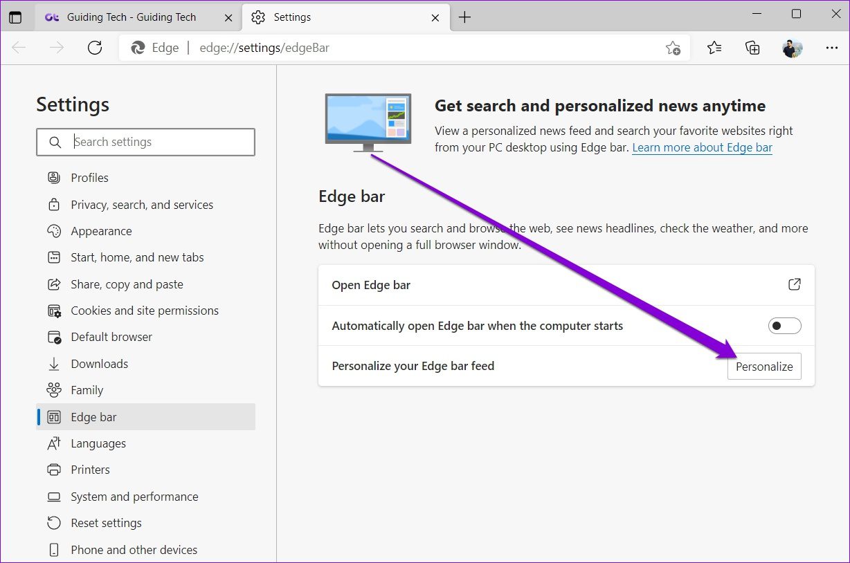
Task: Maximize the Edge window
Action: [796, 15]
